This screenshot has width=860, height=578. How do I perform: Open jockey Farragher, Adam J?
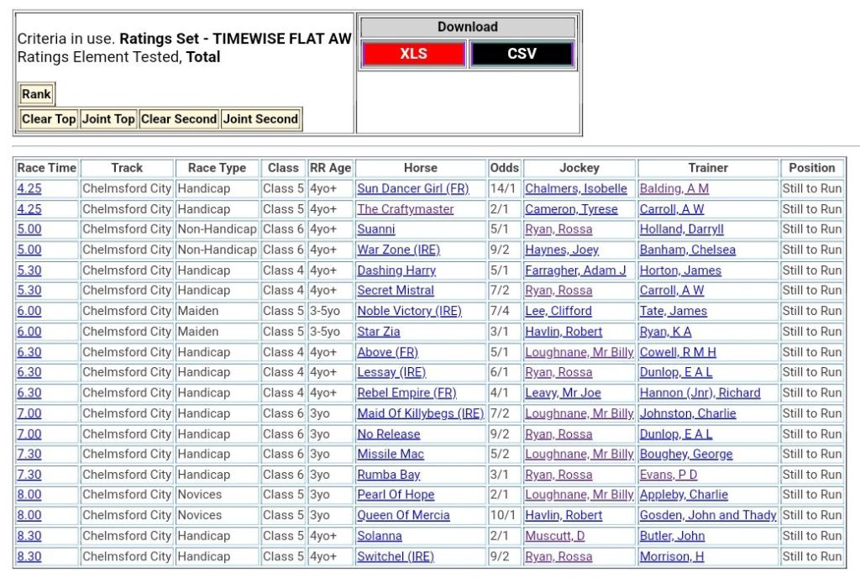(x=575, y=271)
